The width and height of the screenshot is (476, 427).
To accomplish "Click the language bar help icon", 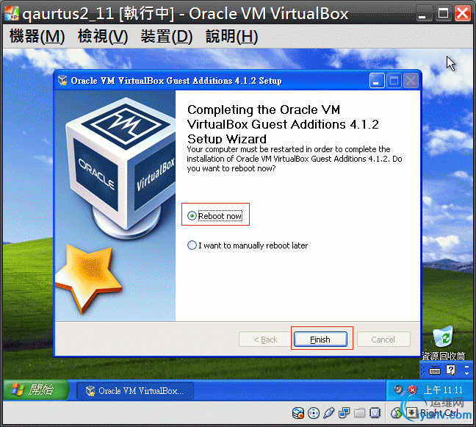I will click(451, 370).
